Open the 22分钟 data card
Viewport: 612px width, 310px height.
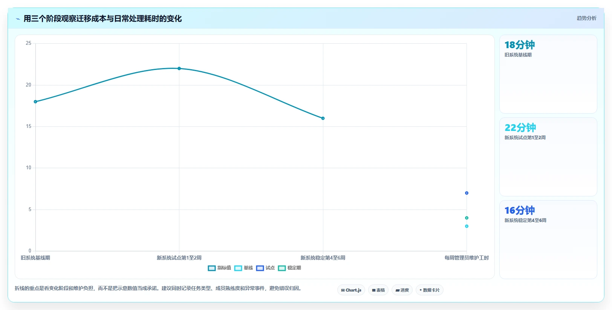(x=548, y=157)
